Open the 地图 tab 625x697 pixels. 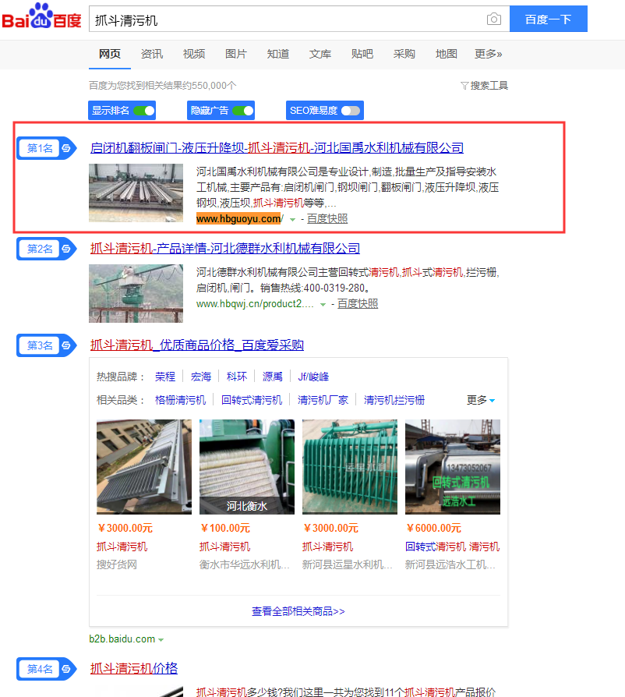(x=447, y=54)
